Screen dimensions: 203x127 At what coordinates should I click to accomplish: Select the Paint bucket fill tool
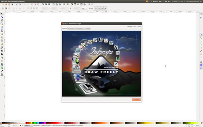(x=2, y=64)
